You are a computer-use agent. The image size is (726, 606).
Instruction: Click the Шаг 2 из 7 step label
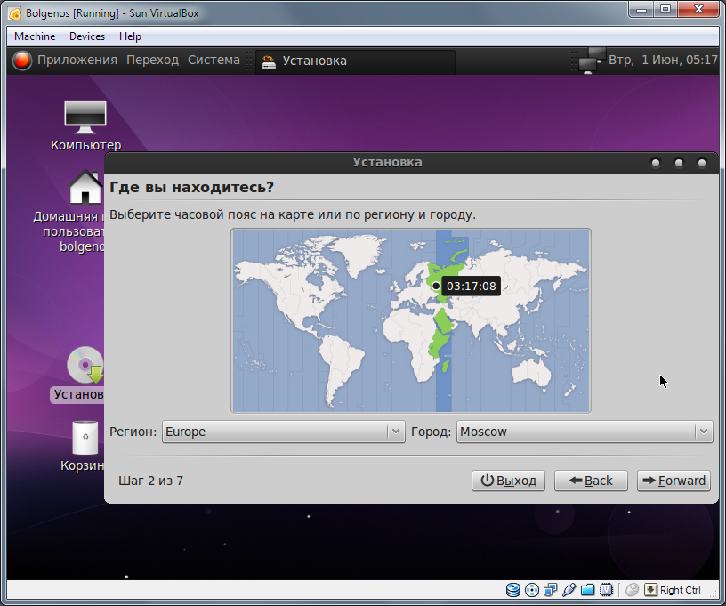coord(150,481)
